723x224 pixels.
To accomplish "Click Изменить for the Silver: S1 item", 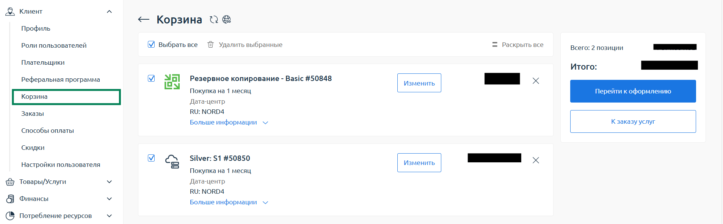I will point(419,163).
